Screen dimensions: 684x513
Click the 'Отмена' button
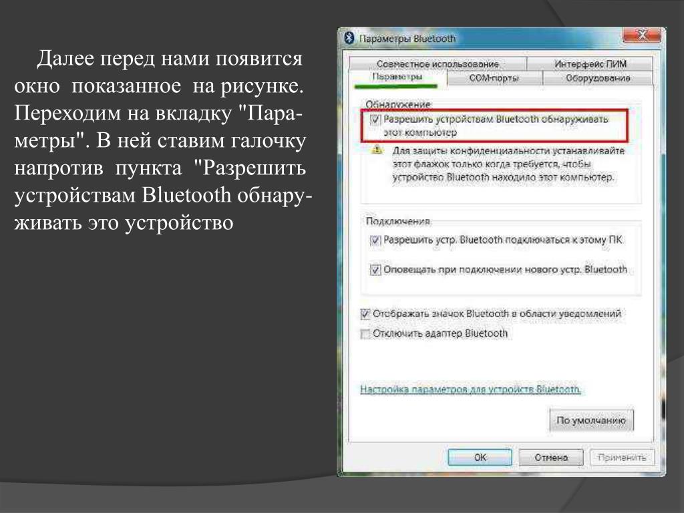coord(551,458)
